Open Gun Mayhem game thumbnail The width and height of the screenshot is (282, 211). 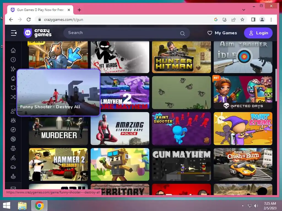tap(181, 164)
